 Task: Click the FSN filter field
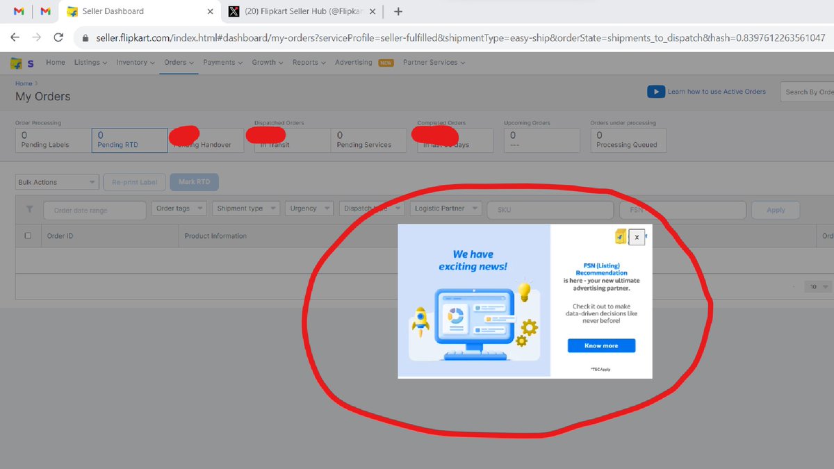(682, 210)
